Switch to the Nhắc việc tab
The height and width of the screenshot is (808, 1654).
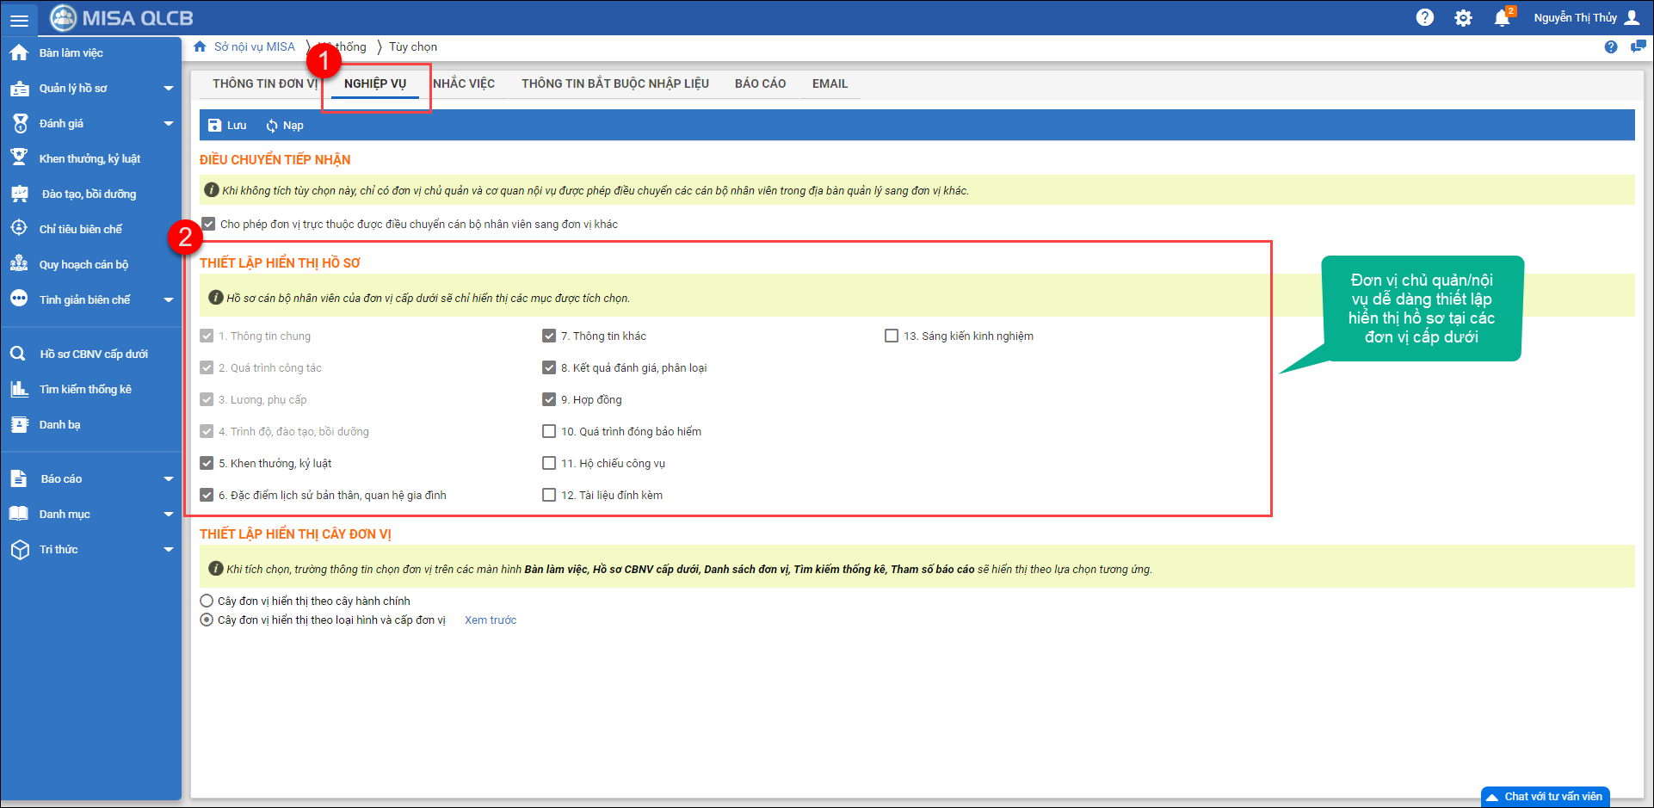pos(464,83)
